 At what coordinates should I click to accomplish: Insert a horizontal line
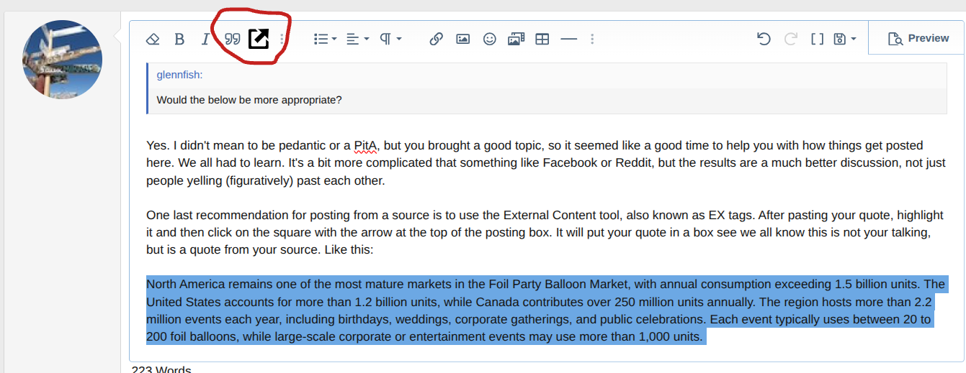coord(569,39)
